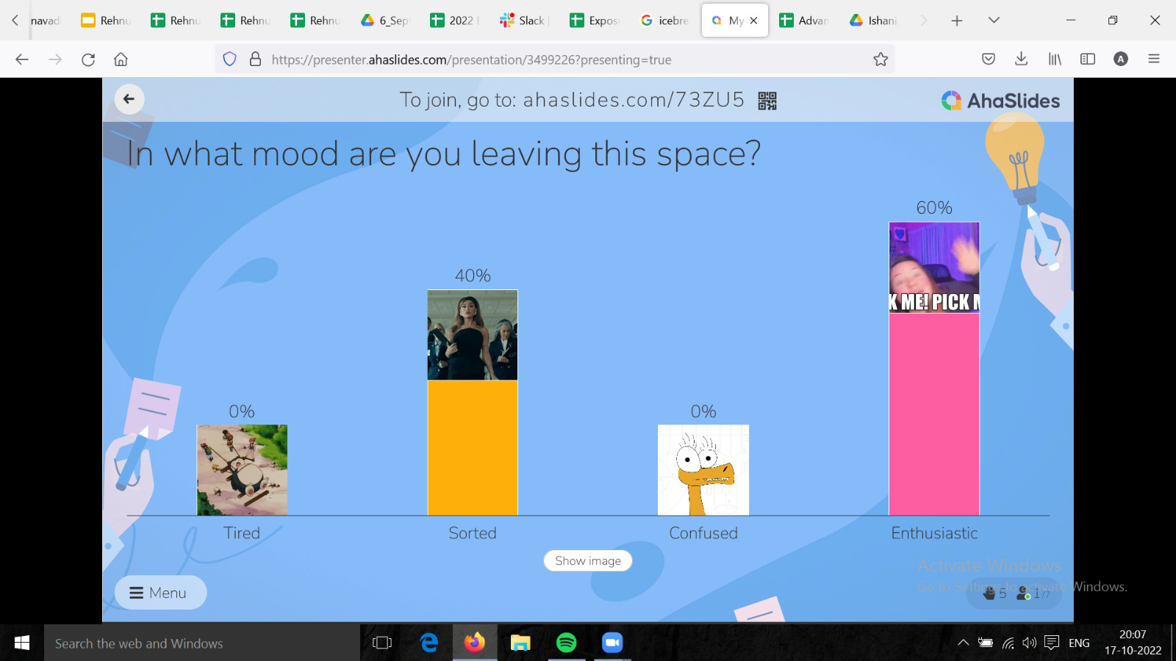Open File Explorer from taskbar
This screenshot has width=1176, height=661.
tap(520, 643)
